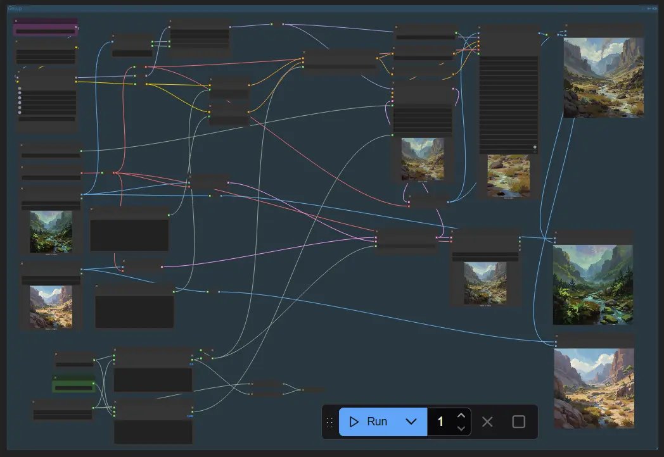
Task: Open the large sunny desert canyon image
Action: point(594,389)
